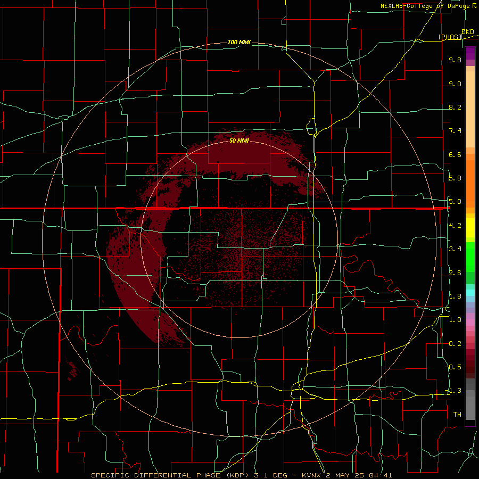Click the bright green segment of color bar
479x479 pixels.
(470, 258)
